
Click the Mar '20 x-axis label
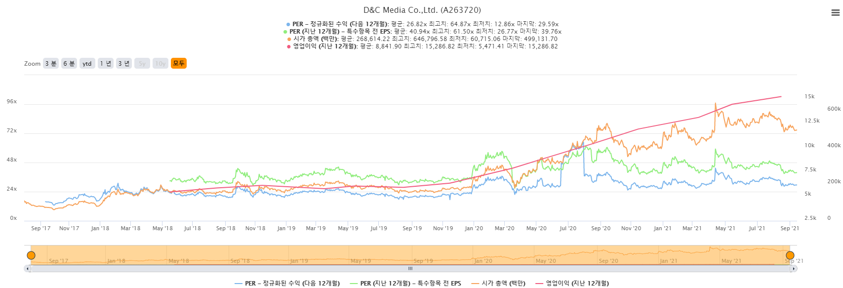505,228
